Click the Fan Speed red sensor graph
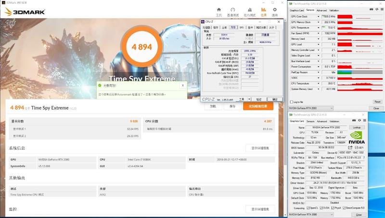The image size is (385, 218). 360,33
